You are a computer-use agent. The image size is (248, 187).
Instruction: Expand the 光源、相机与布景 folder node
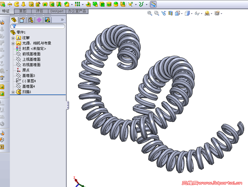pyautogui.click(x=13, y=44)
